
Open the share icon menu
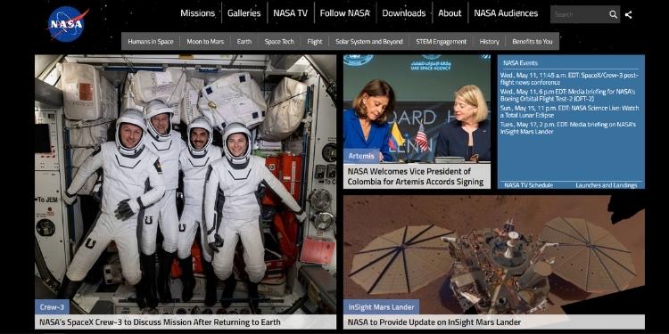pos(628,14)
